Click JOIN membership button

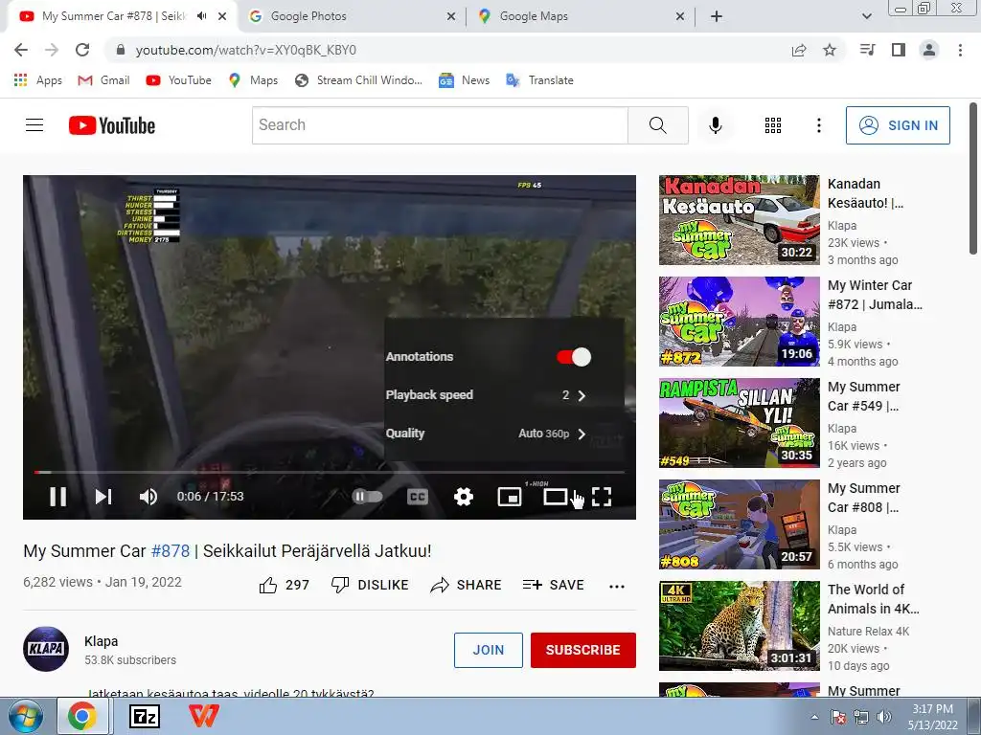(x=488, y=650)
